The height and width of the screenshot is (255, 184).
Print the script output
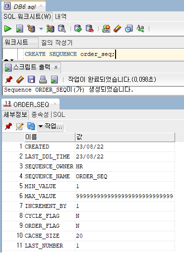(43, 80)
